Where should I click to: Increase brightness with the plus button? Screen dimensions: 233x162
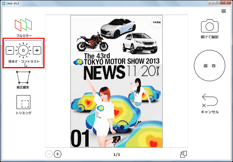(37, 50)
